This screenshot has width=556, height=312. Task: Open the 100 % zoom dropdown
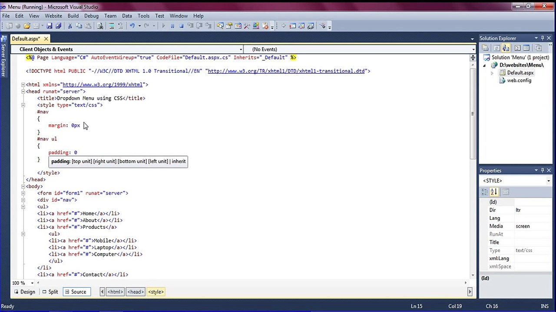(32, 283)
